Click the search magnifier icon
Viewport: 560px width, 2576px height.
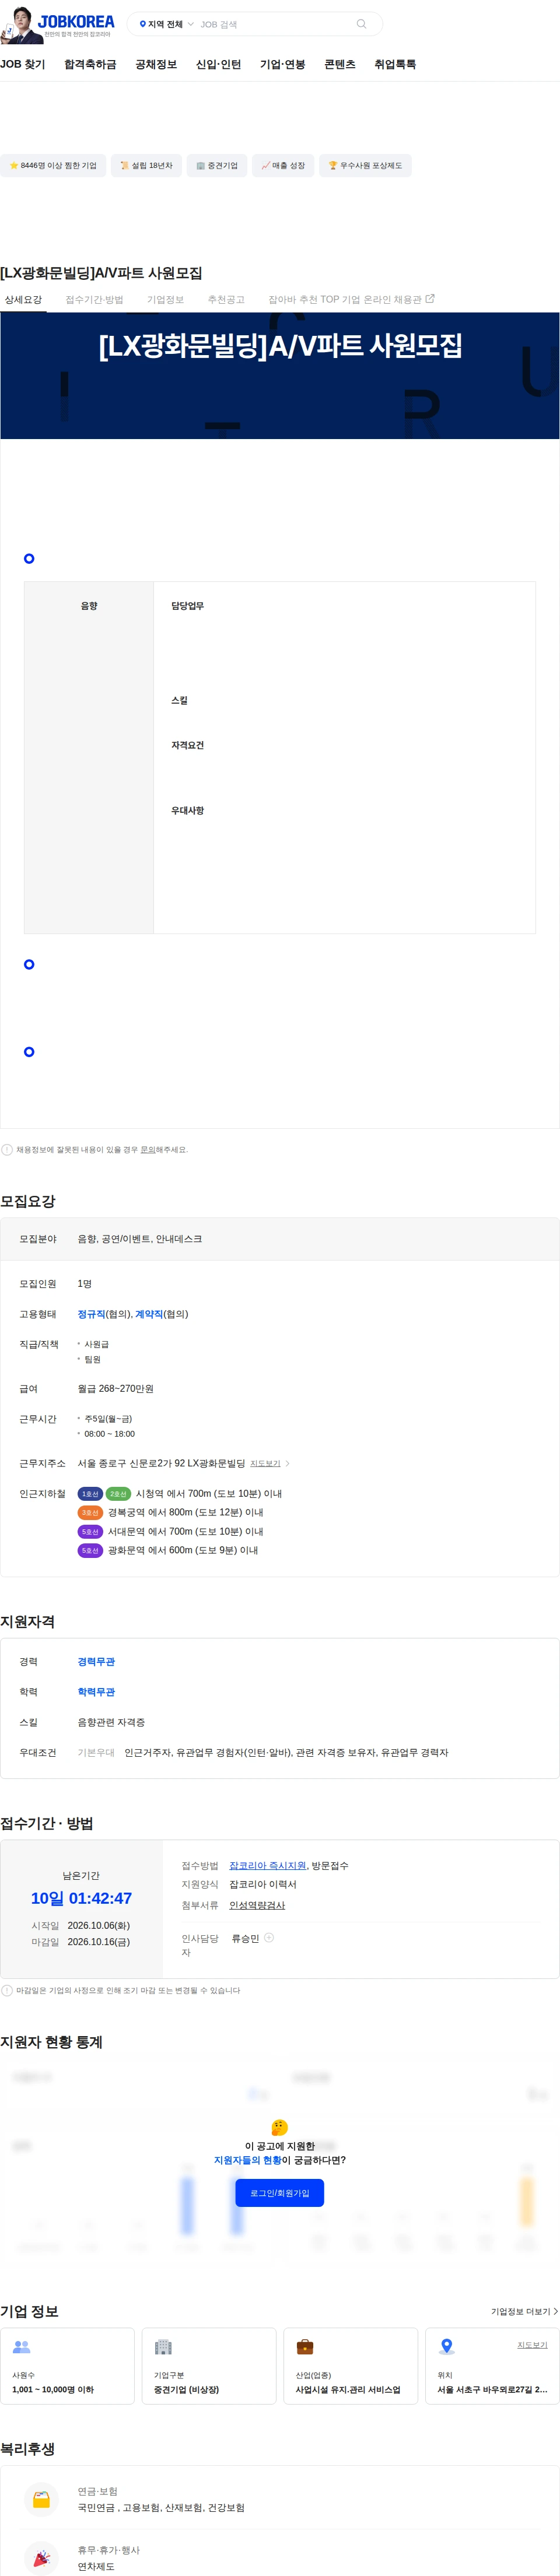coord(361,24)
